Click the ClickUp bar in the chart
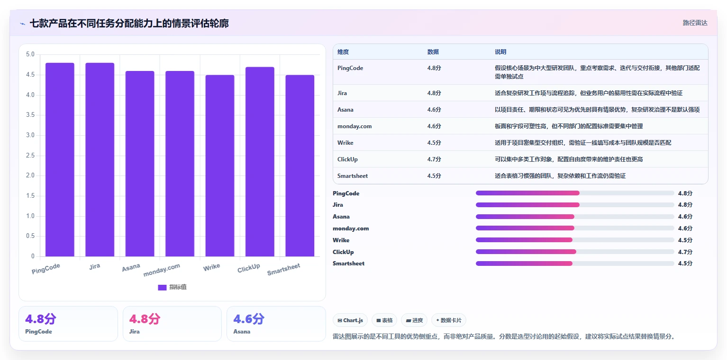 (260, 162)
